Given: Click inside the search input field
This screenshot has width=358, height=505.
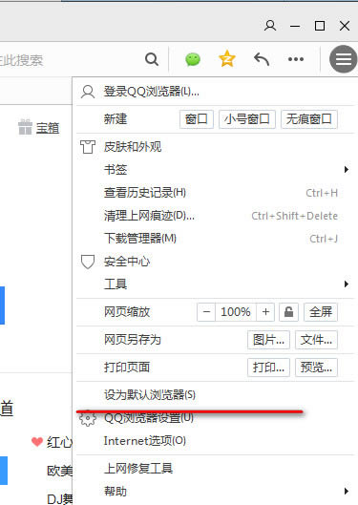Looking at the screenshot, I should 70,59.
